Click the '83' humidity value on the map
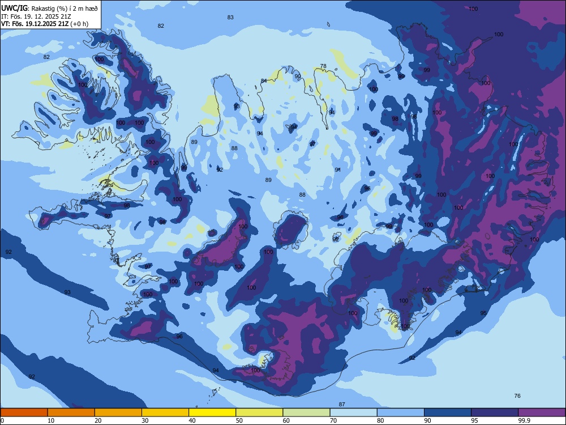Screen dimensions: 566x425 (x=230, y=18)
